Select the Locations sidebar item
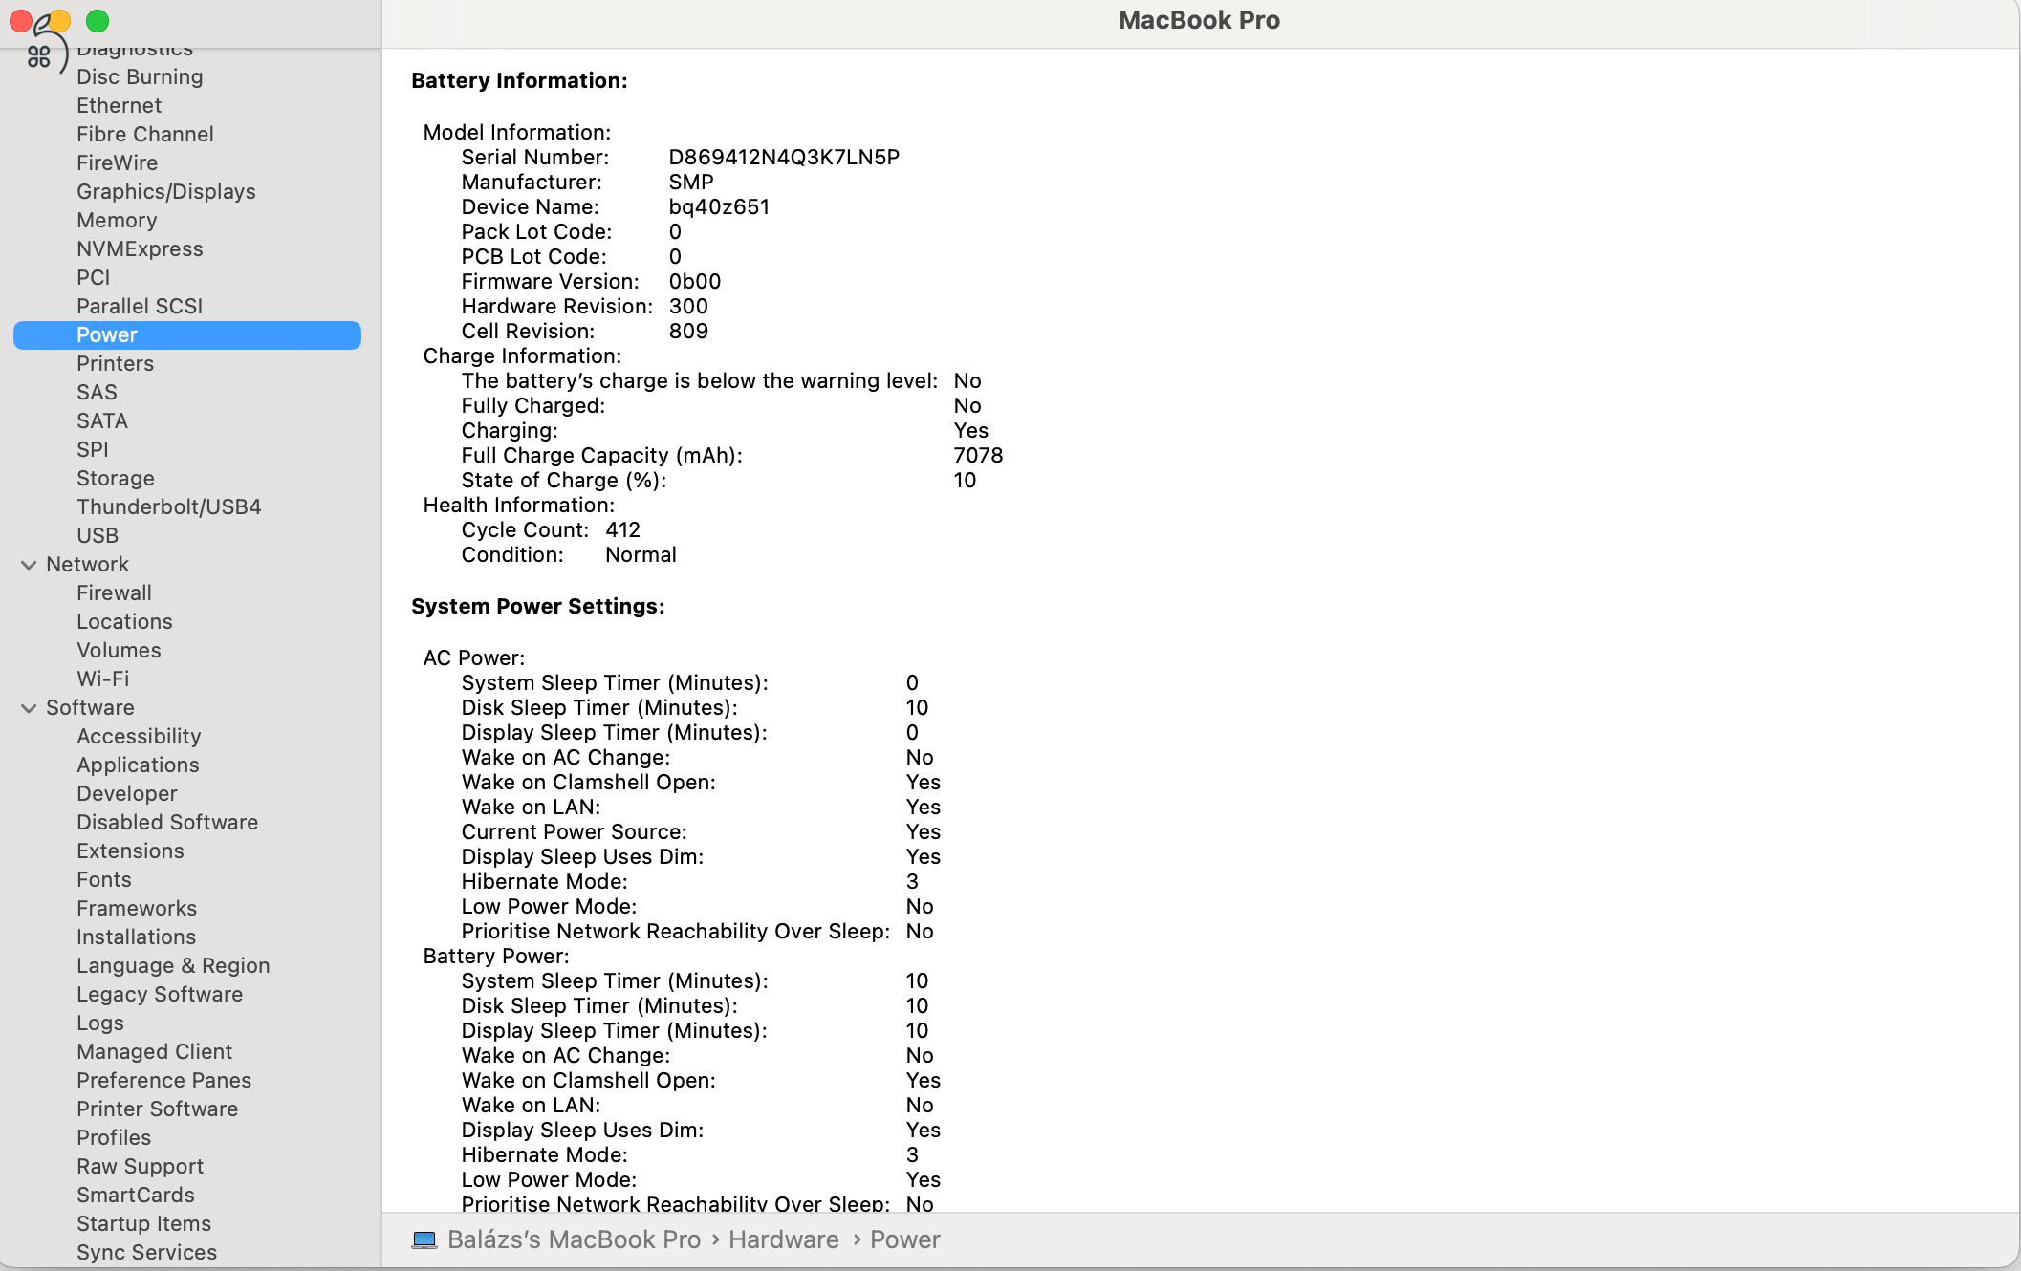Viewport: 2021px width, 1271px height. (124, 621)
